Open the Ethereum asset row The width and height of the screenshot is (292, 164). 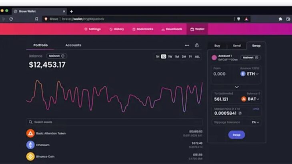pyautogui.click(x=114, y=145)
